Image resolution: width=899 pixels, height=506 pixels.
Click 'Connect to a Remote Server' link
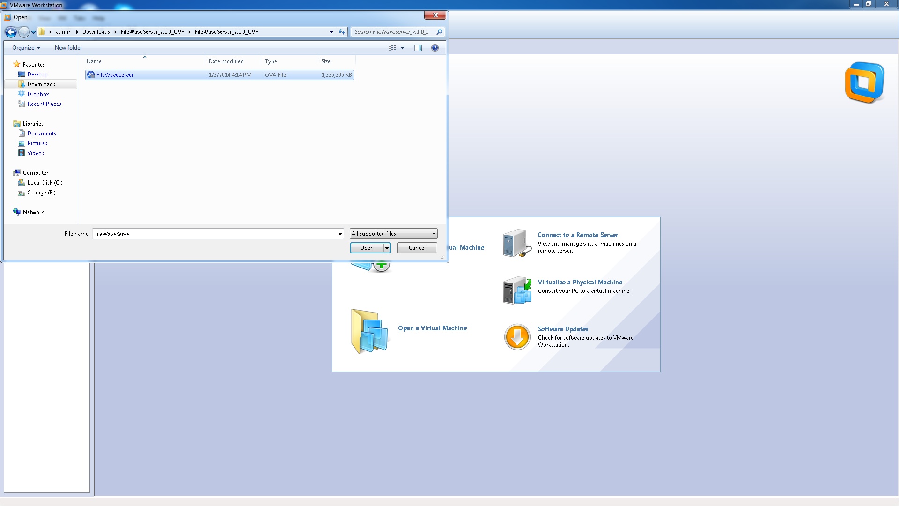pos(578,235)
